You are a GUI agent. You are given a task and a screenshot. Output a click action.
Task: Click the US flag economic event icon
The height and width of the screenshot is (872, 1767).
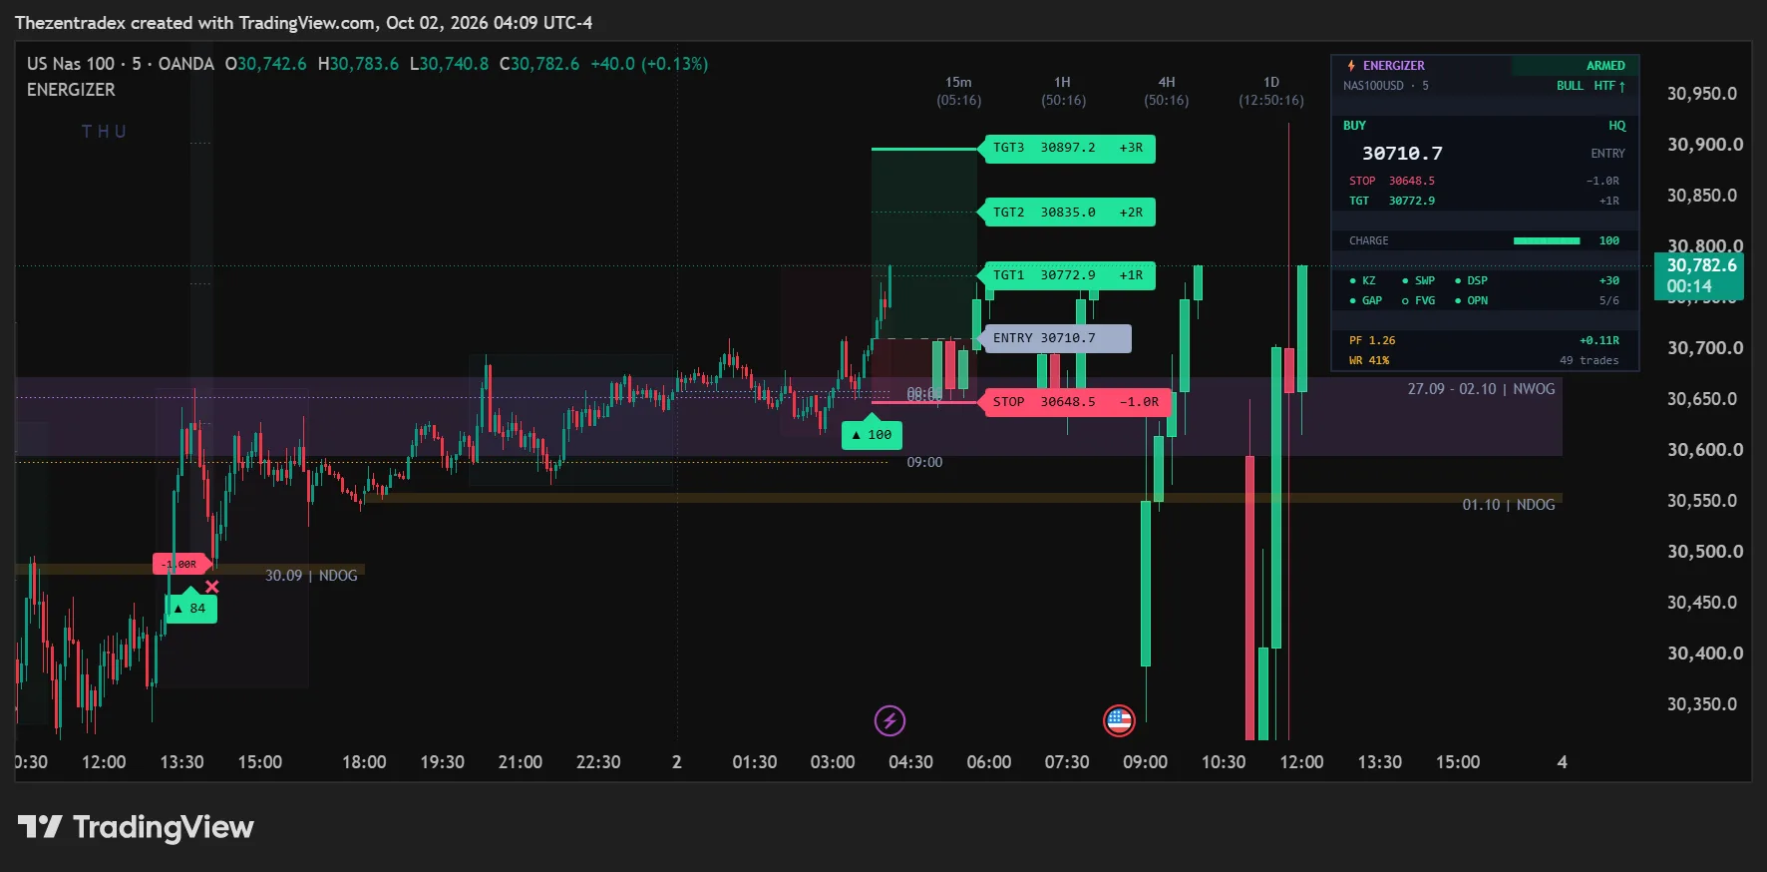pyautogui.click(x=1119, y=720)
